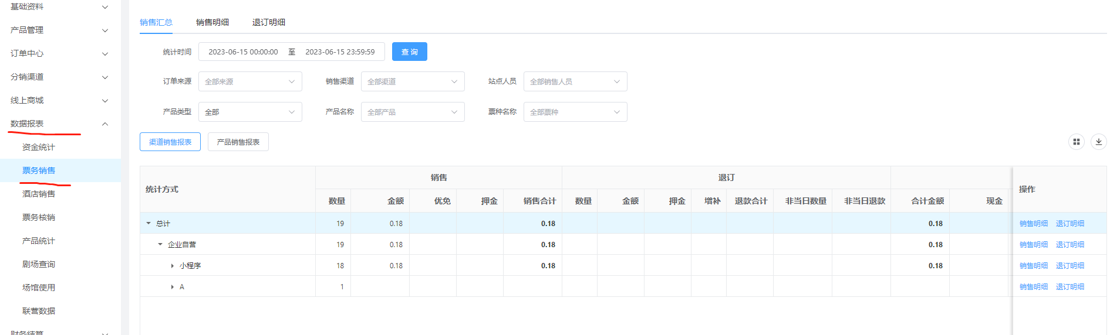Collapse the 总计 row arrow
The width and height of the screenshot is (1110, 335).
[149, 223]
